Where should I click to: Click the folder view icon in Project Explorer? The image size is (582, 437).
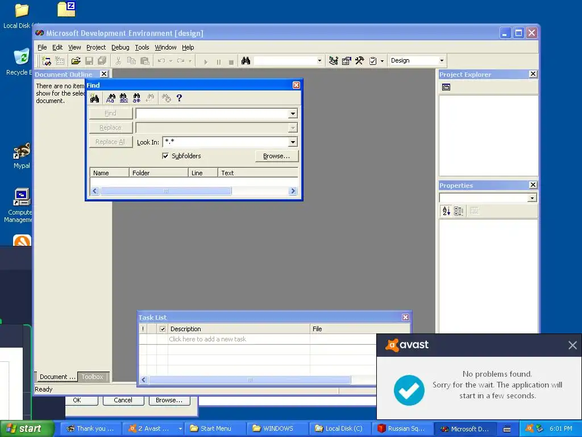tap(446, 87)
